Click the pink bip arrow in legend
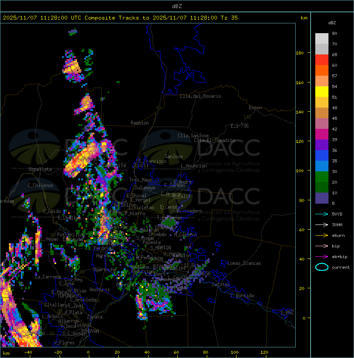The height and width of the screenshot is (358, 354). click(x=322, y=246)
